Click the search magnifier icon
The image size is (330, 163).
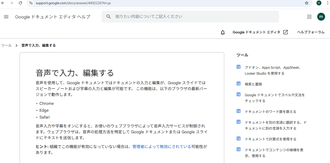point(109,17)
